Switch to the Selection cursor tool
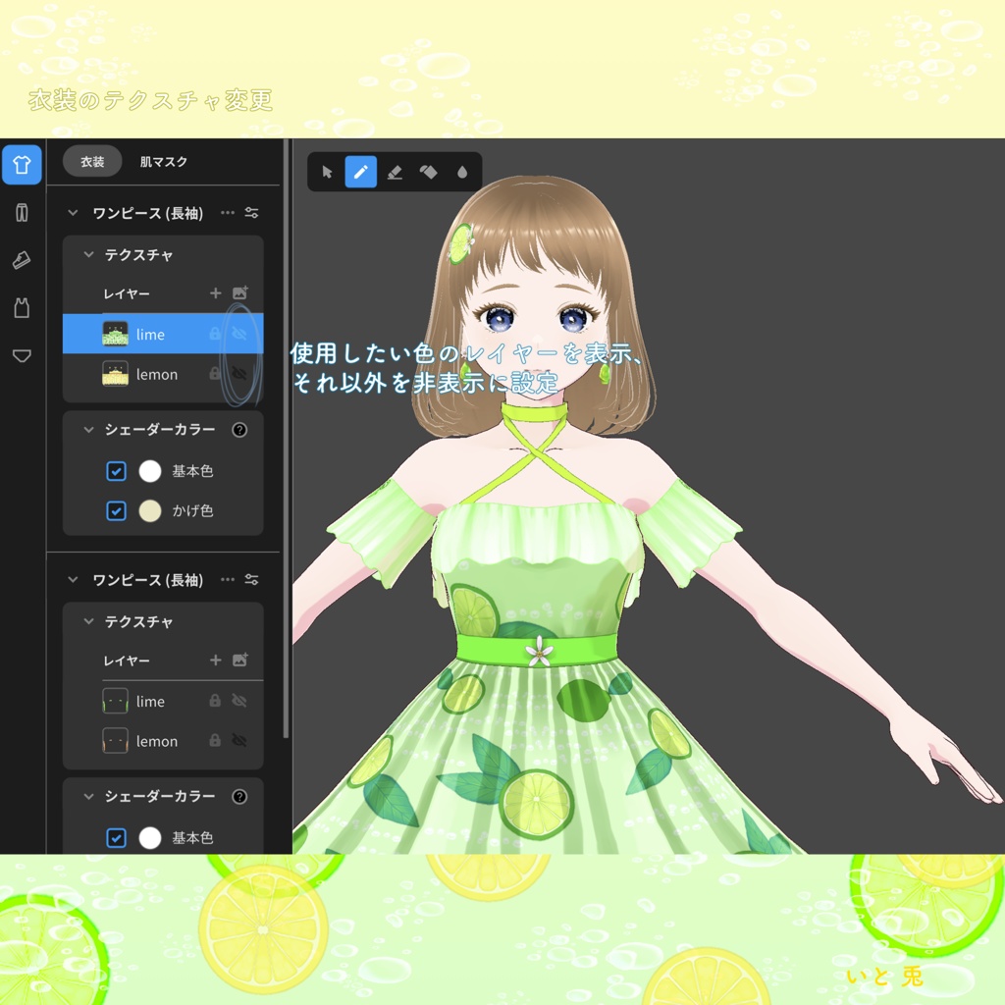Screen dimensions: 1005x1005 click(327, 172)
